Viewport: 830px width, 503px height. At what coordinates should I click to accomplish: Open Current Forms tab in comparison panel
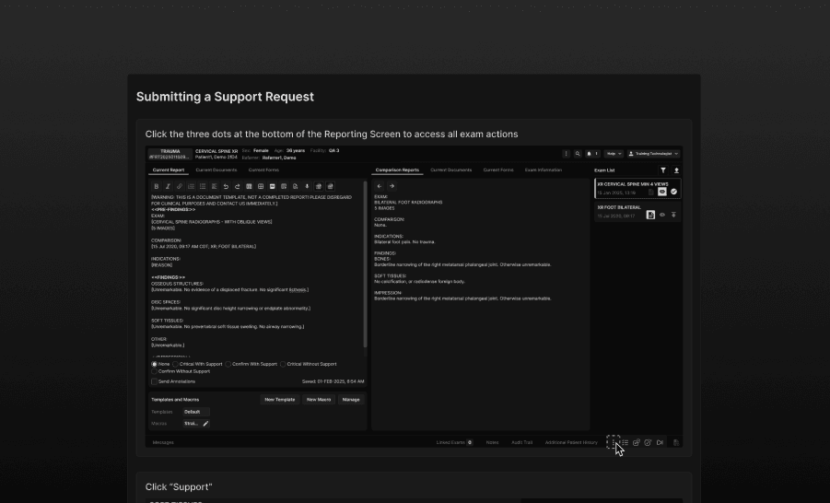(x=498, y=170)
